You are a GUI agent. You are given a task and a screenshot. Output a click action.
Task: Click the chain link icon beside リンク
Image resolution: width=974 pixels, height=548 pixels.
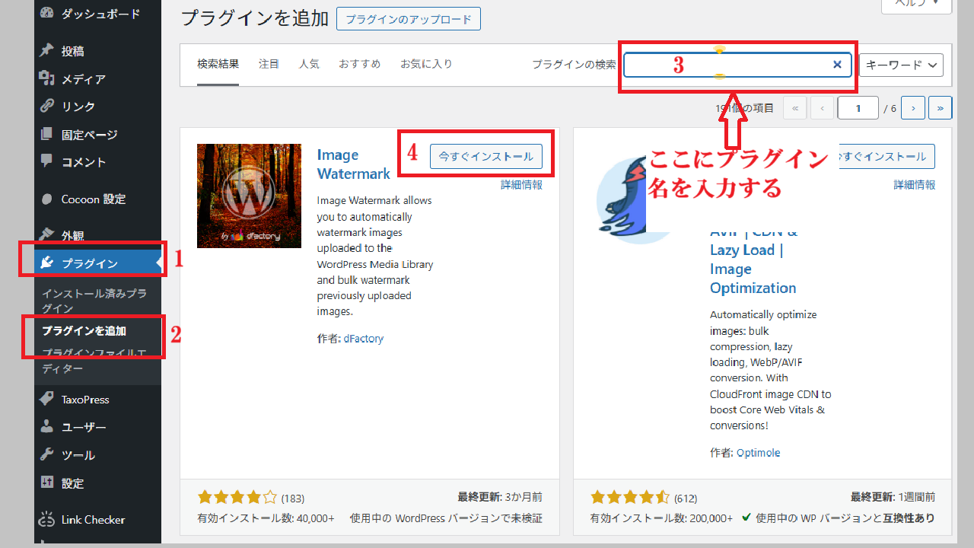pyautogui.click(x=47, y=107)
